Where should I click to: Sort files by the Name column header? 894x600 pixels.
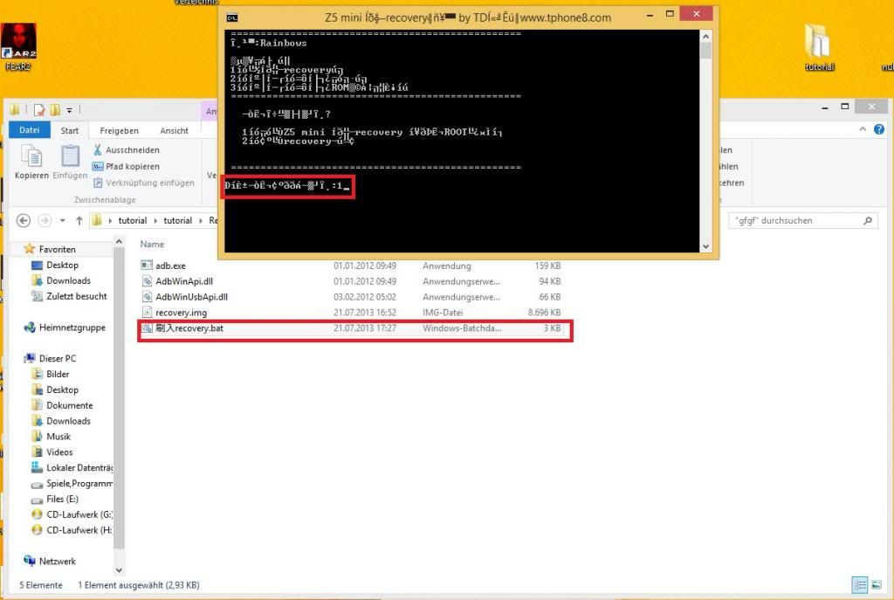click(152, 245)
